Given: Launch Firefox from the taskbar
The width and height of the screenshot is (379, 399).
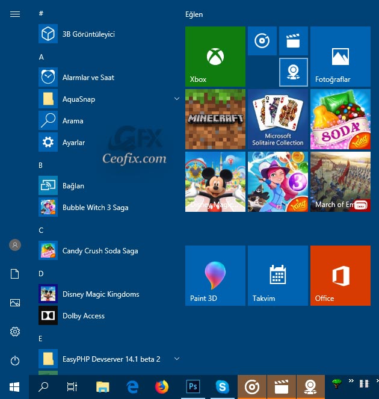Looking at the screenshot, I should point(162,387).
